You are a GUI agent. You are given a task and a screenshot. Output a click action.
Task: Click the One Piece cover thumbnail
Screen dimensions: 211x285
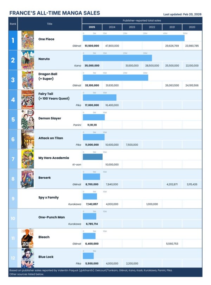(x=27, y=40)
